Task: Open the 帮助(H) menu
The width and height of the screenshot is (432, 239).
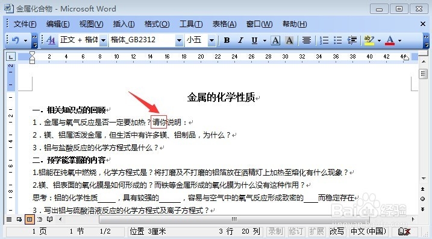Action: 295,24
